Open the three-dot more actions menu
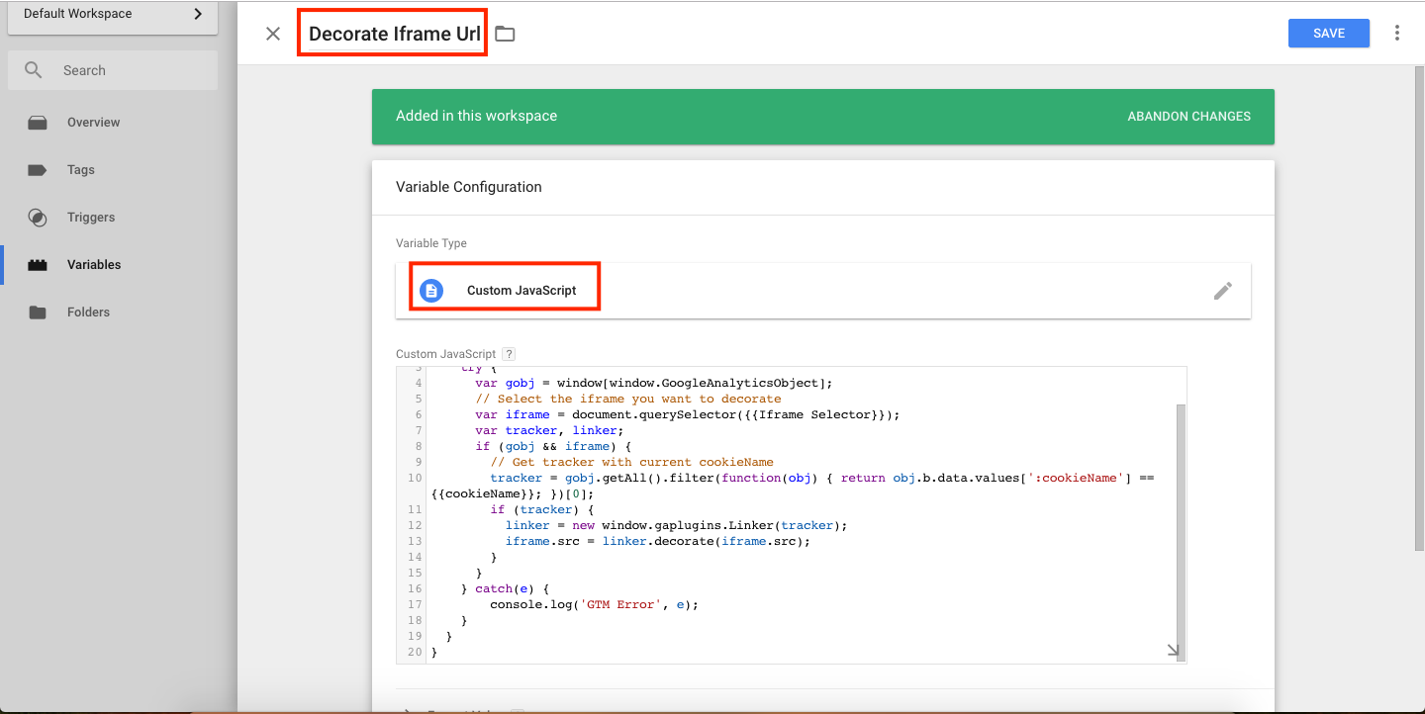The image size is (1425, 714). pos(1397,33)
